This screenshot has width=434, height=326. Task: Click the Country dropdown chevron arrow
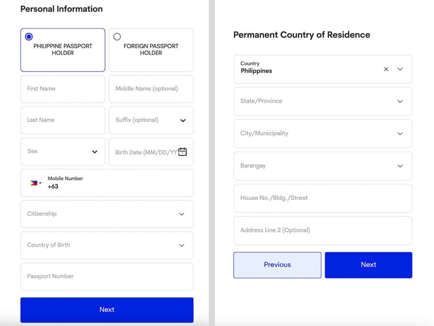(400, 69)
